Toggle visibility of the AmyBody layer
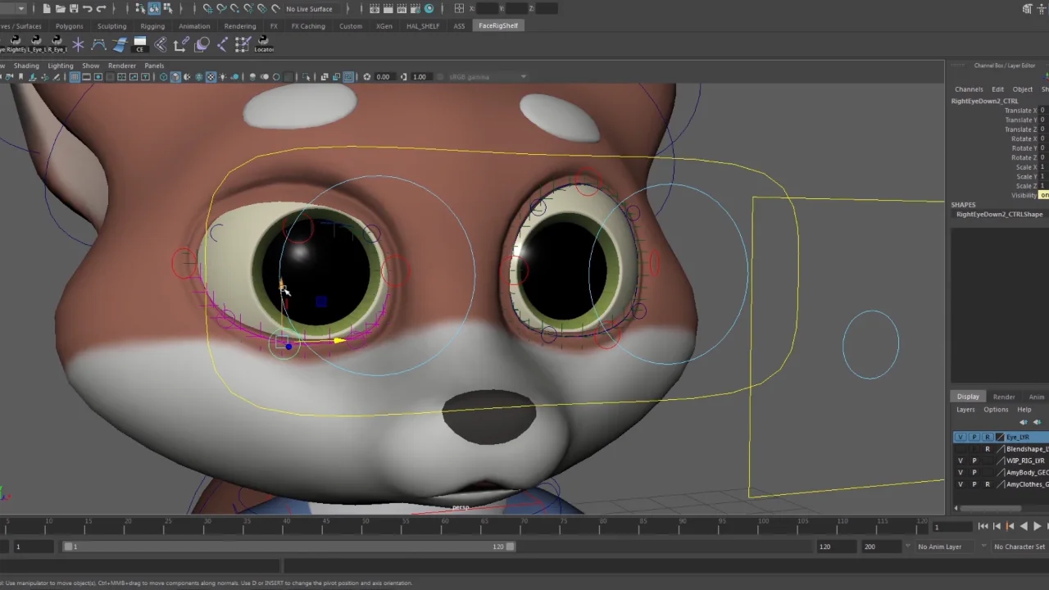Screen dimensions: 1049x590 pos(960,473)
